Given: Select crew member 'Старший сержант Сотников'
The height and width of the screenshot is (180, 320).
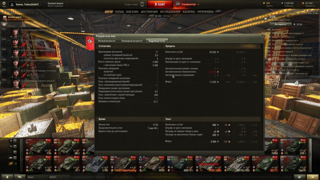Looking at the screenshot, I should (29, 73).
